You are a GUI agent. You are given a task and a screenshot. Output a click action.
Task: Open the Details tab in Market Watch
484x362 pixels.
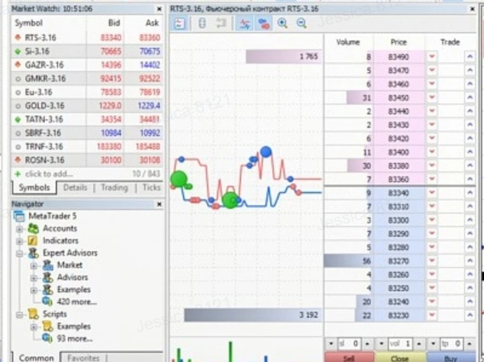pos(75,188)
